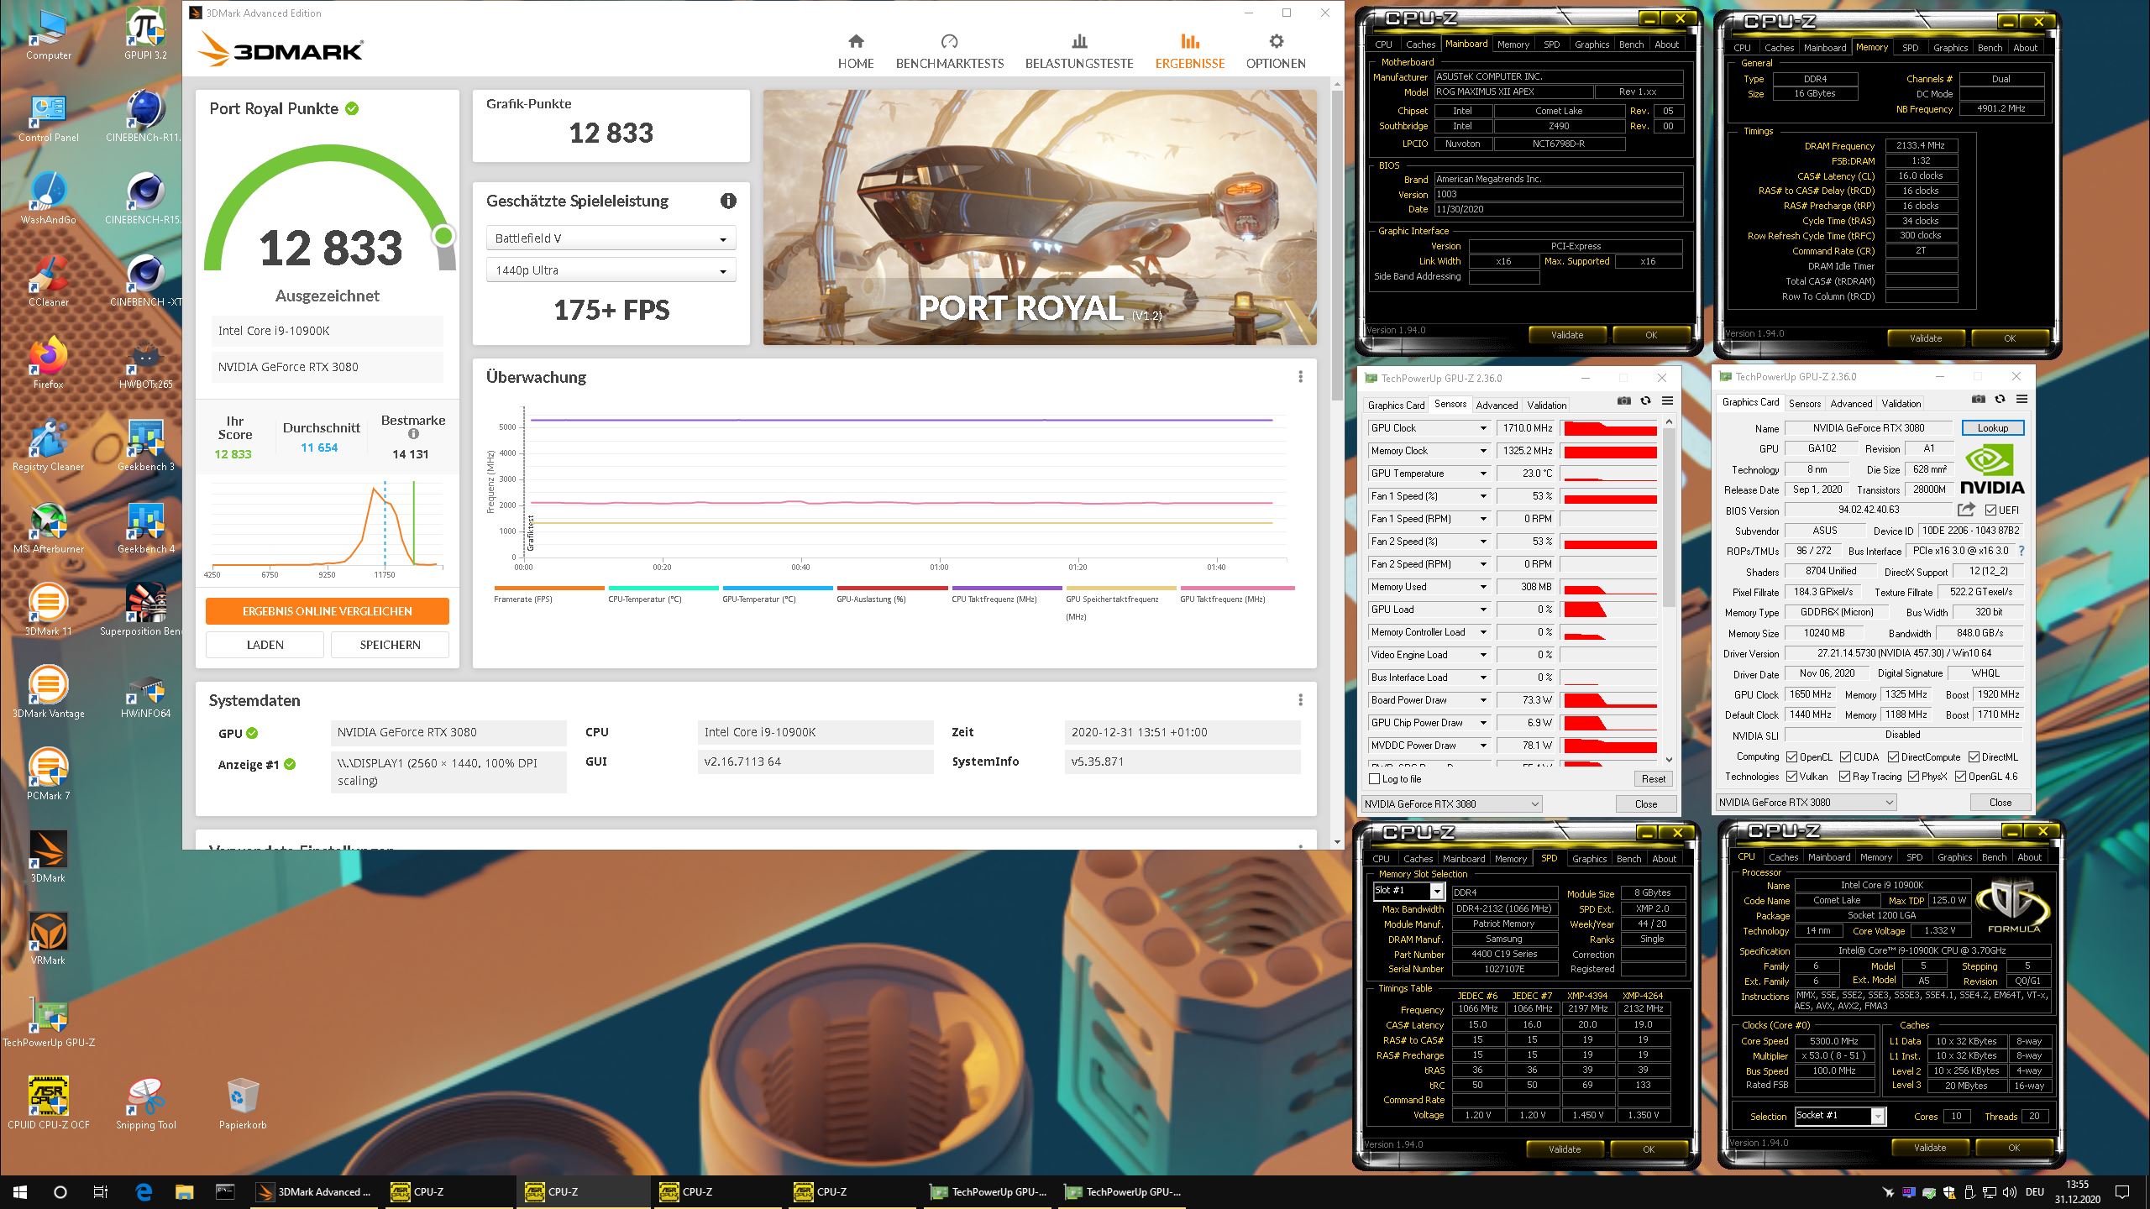This screenshot has width=2150, height=1209.
Task: Open the HOME tab in 3DMark
Action: pyautogui.click(x=856, y=51)
